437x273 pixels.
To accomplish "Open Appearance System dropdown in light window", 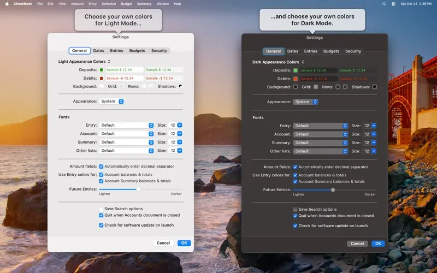I will [111, 102].
